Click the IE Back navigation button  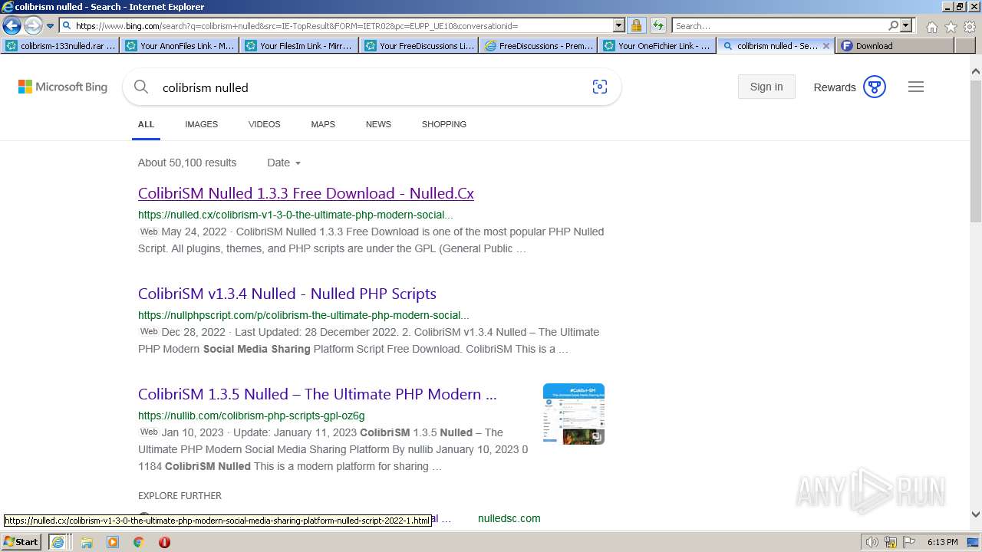tap(12, 26)
